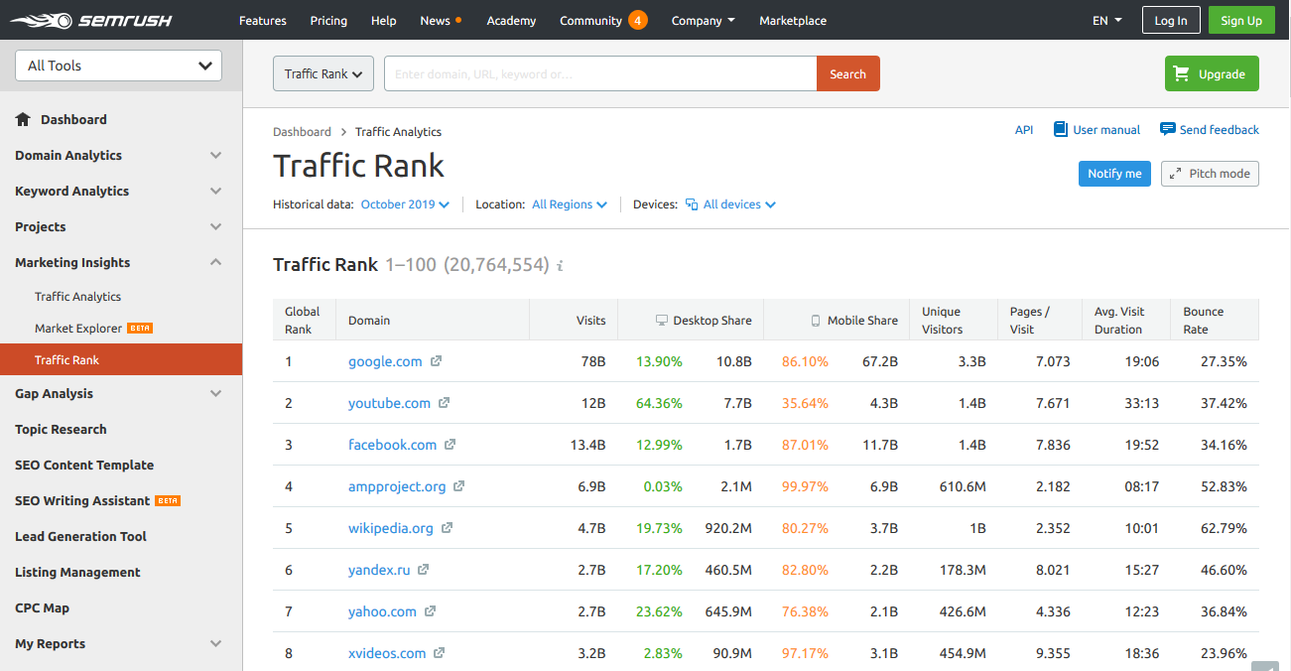Open the All Tools dropdown
The image size is (1291, 671).
point(117,66)
